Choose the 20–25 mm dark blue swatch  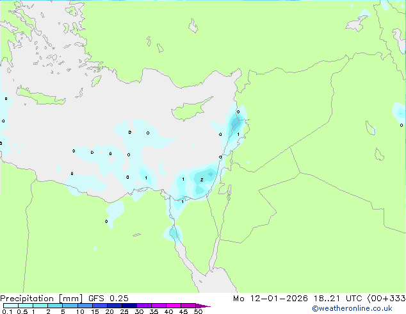coord(114,306)
